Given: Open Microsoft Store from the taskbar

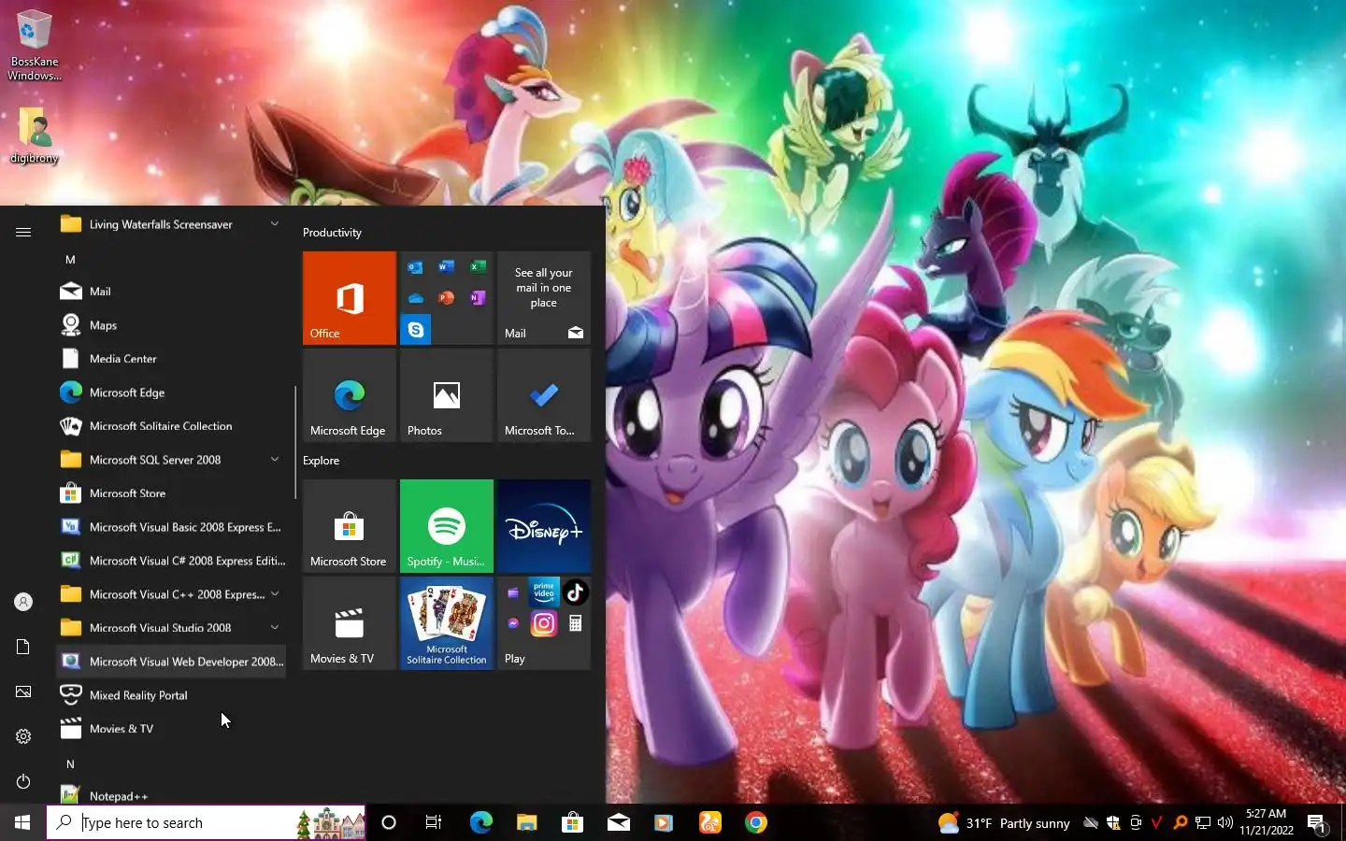Looking at the screenshot, I should (572, 822).
